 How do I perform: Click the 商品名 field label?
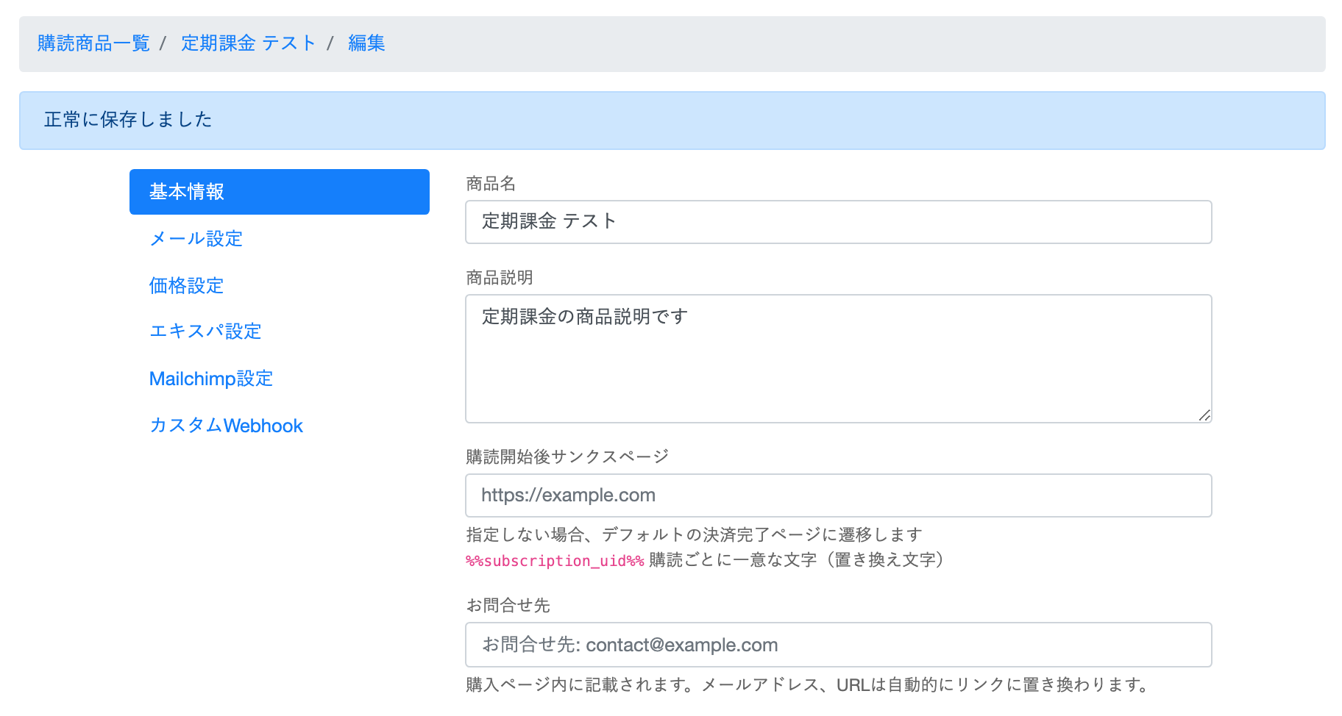click(x=491, y=184)
